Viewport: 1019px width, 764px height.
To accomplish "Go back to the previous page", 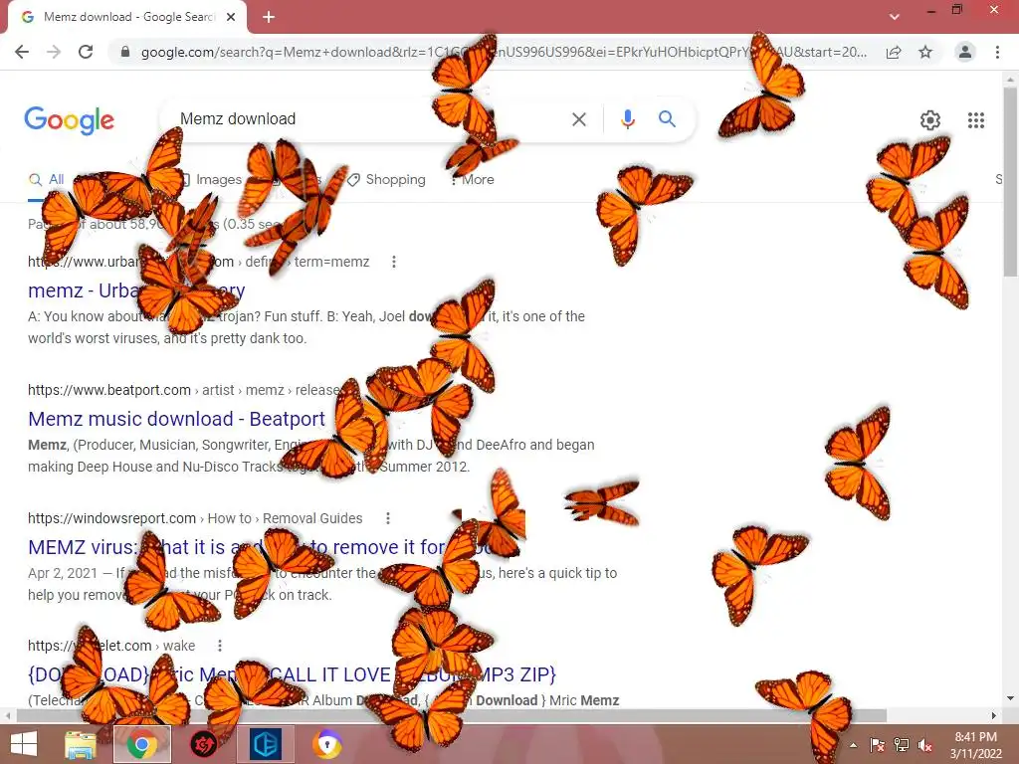I will (x=22, y=52).
